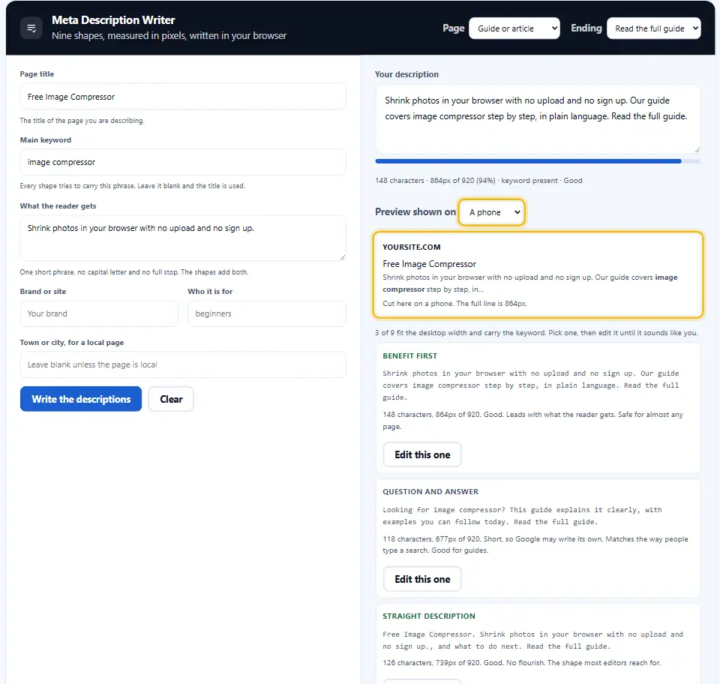
Task: Open the Page type dropdown
Action: (x=514, y=28)
